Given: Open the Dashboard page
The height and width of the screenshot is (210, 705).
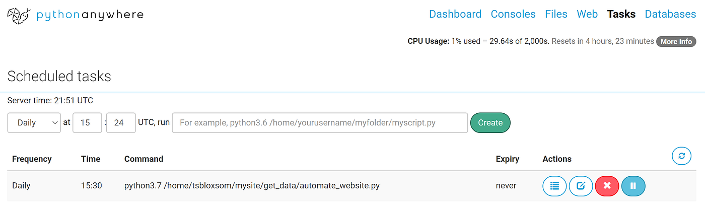Looking at the screenshot, I should [x=455, y=14].
